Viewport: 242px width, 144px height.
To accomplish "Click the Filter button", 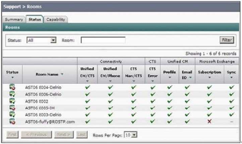I will click(227, 40).
